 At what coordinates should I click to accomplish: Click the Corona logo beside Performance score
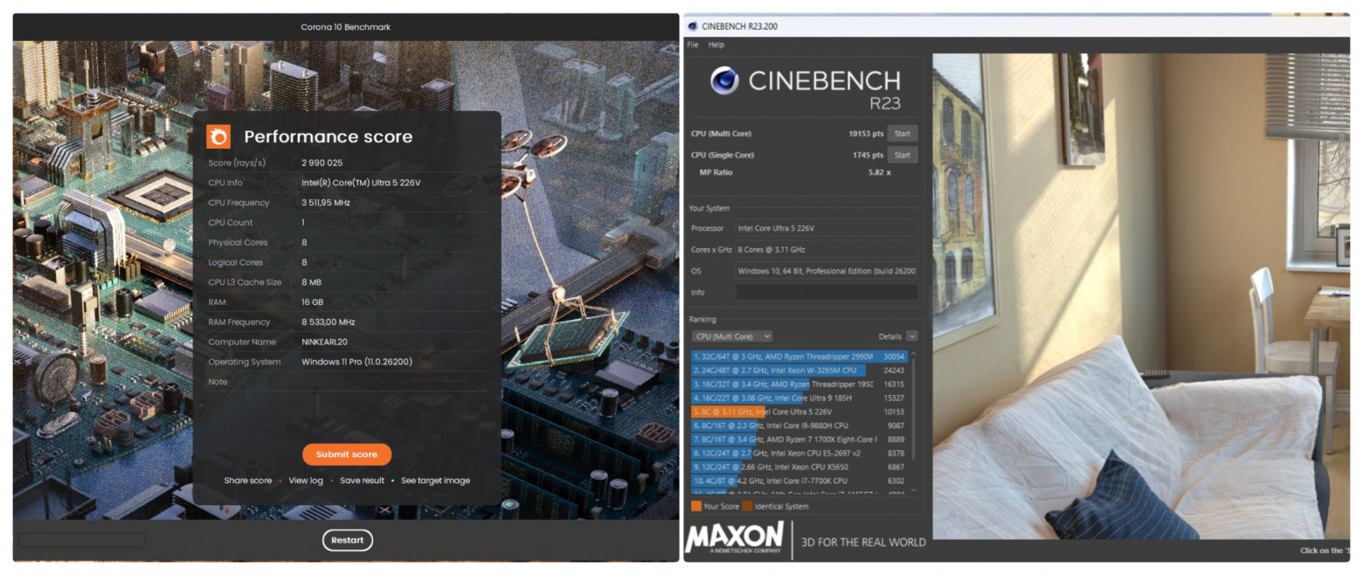click(x=218, y=136)
